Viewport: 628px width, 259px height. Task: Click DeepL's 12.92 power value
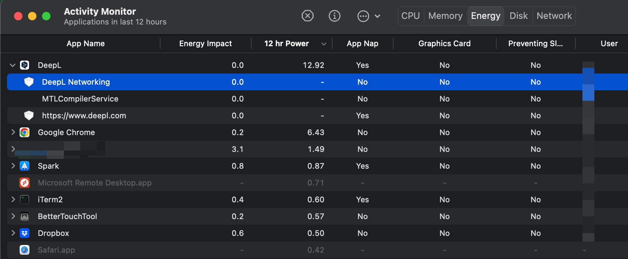pos(313,65)
